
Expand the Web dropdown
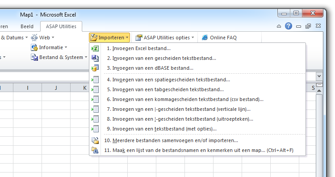tap(53, 38)
